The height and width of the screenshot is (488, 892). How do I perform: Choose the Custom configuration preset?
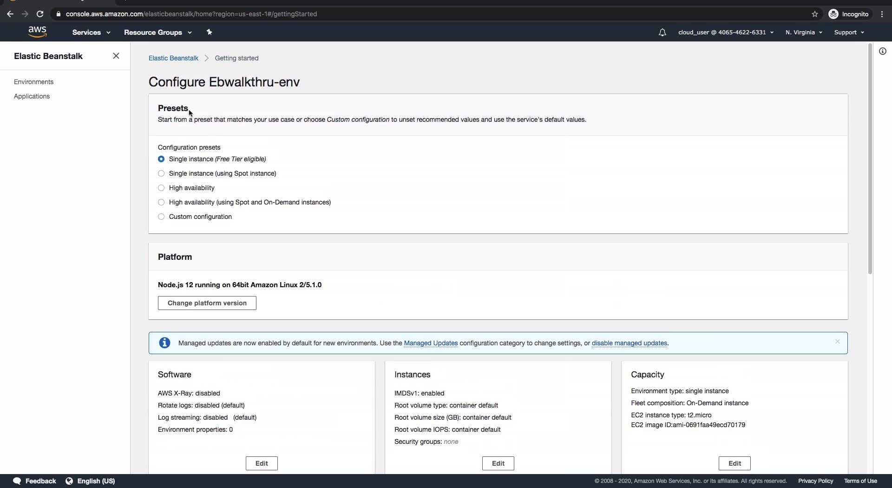161,217
